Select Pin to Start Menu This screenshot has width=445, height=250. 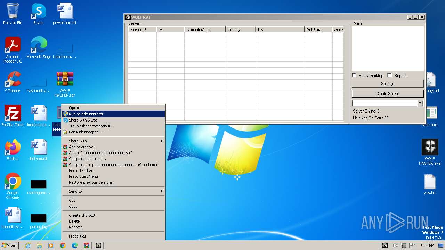(x=113, y=176)
